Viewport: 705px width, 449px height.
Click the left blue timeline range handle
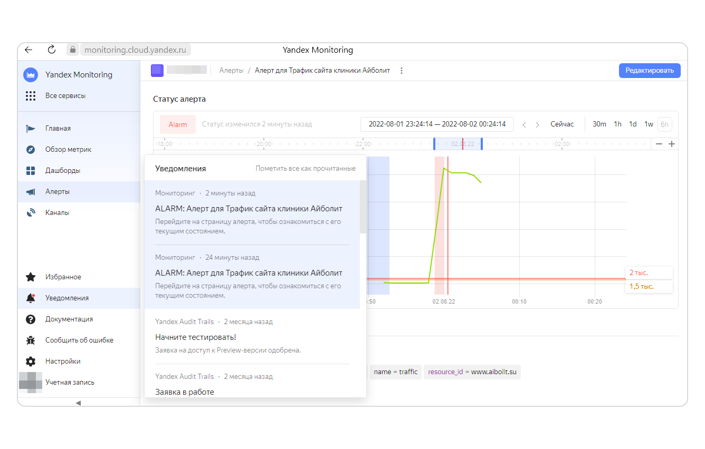pos(434,144)
